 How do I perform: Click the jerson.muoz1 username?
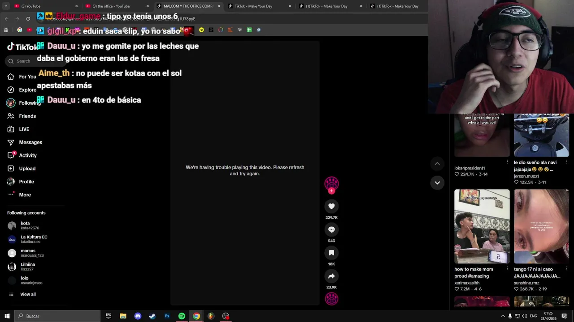coord(526,176)
